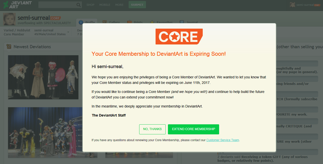Click the Profile tab info icon
This screenshot has width=323, height=164.
pos(81,22)
